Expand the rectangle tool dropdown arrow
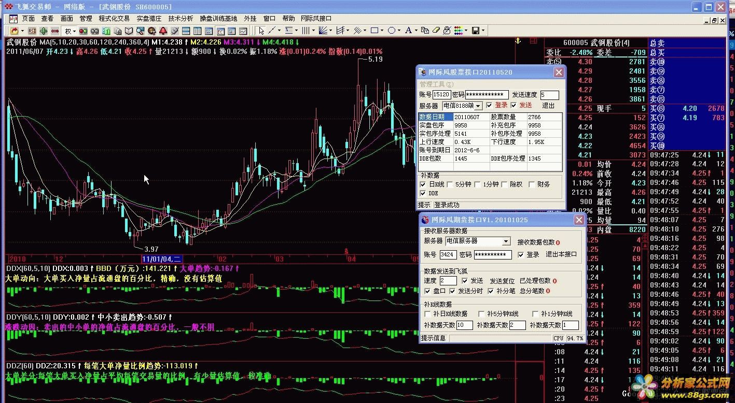The image size is (735, 403). click(382, 31)
